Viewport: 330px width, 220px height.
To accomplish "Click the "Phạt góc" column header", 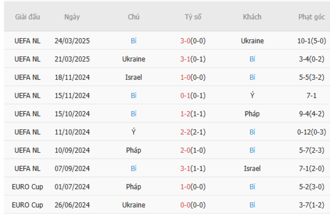I will [x=311, y=17].
